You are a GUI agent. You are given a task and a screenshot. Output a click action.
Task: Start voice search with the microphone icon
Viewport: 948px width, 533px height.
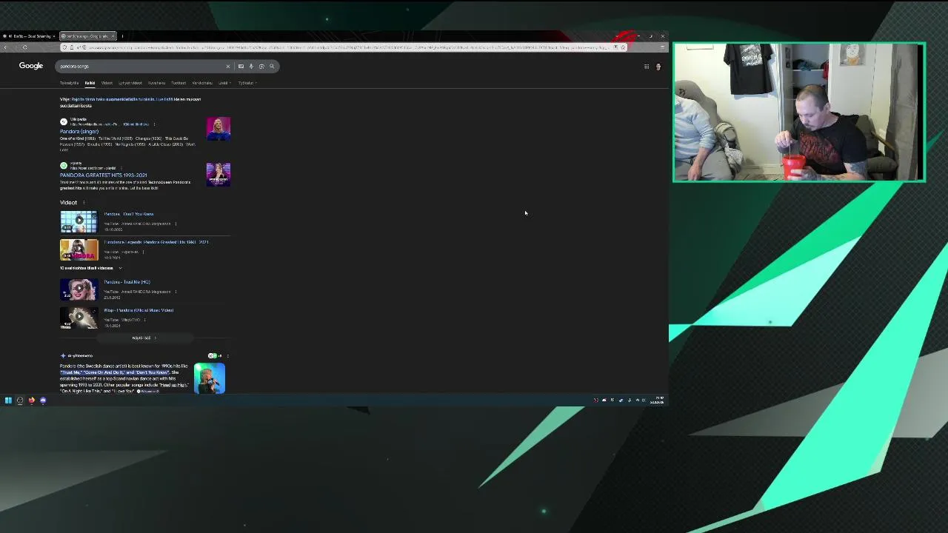251,67
